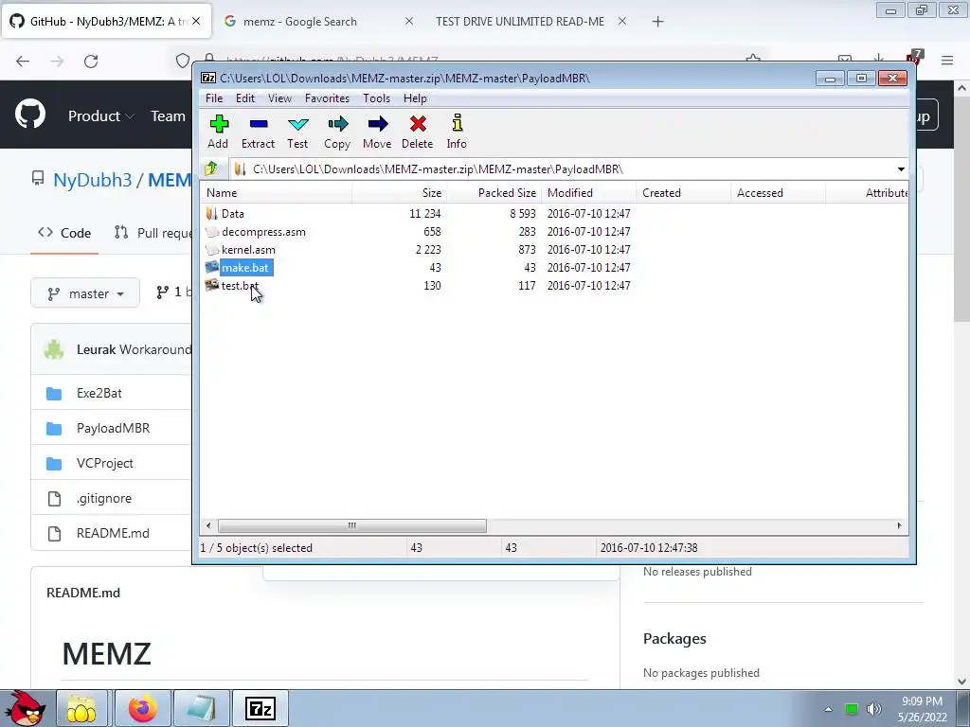This screenshot has width=970, height=727.
Task: Close the GitHub MEMZ browser tab
Action: point(196,21)
